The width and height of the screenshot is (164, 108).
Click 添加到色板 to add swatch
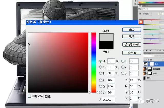(132, 45)
